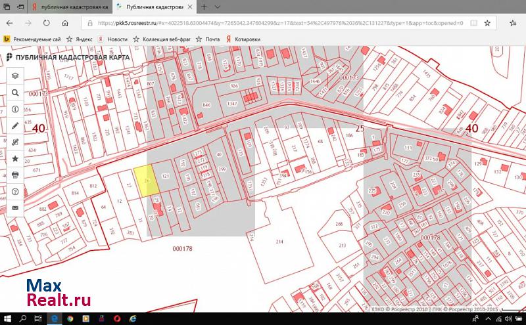Select the ruler measurement tool

point(15,142)
